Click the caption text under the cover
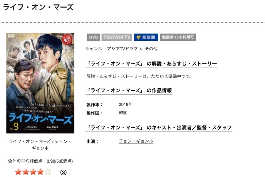Screen dimensions: 265x177 (40, 145)
